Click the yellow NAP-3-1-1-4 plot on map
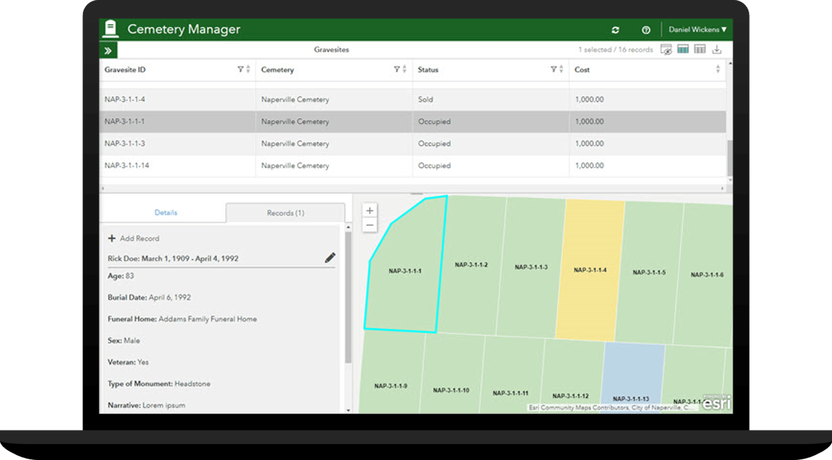832x460 pixels. pyautogui.click(x=590, y=290)
